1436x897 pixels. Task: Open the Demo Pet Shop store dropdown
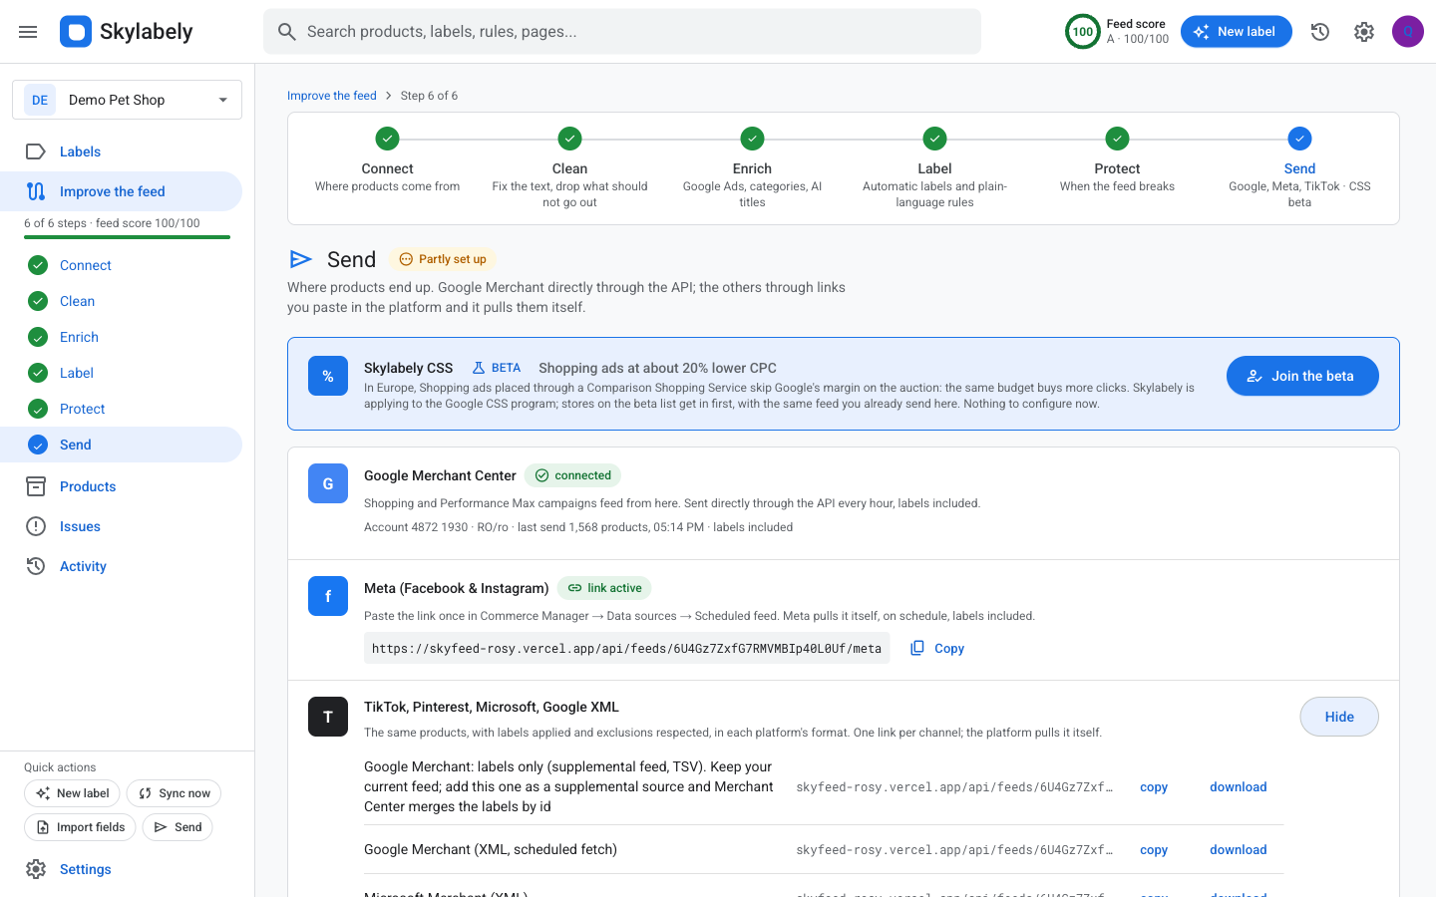click(127, 100)
